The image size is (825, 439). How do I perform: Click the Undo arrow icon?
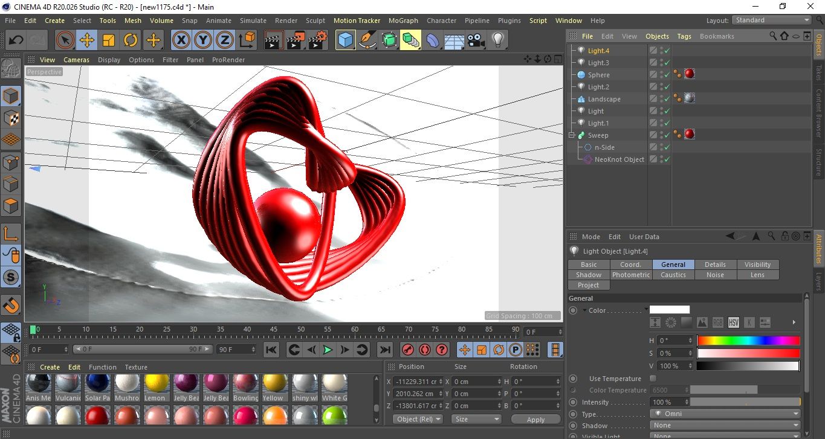coord(16,40)
